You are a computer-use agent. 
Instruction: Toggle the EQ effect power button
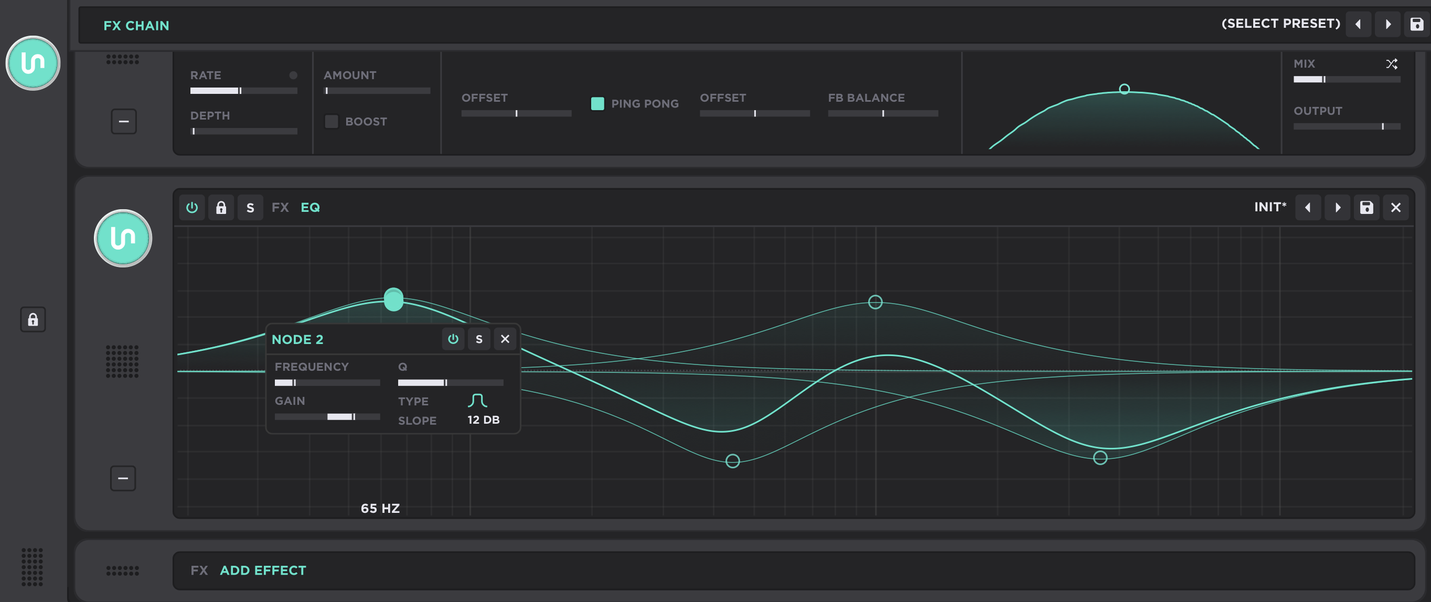[192, 207]
